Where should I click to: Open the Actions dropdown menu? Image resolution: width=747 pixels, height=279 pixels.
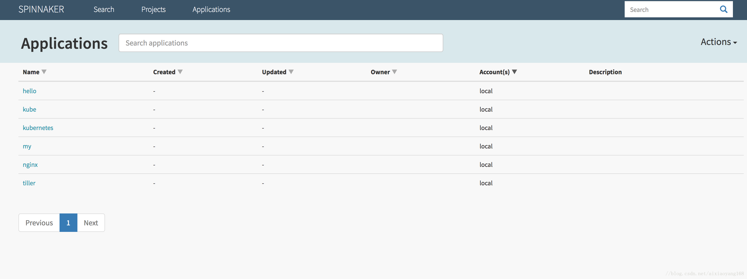coord(719,42)
